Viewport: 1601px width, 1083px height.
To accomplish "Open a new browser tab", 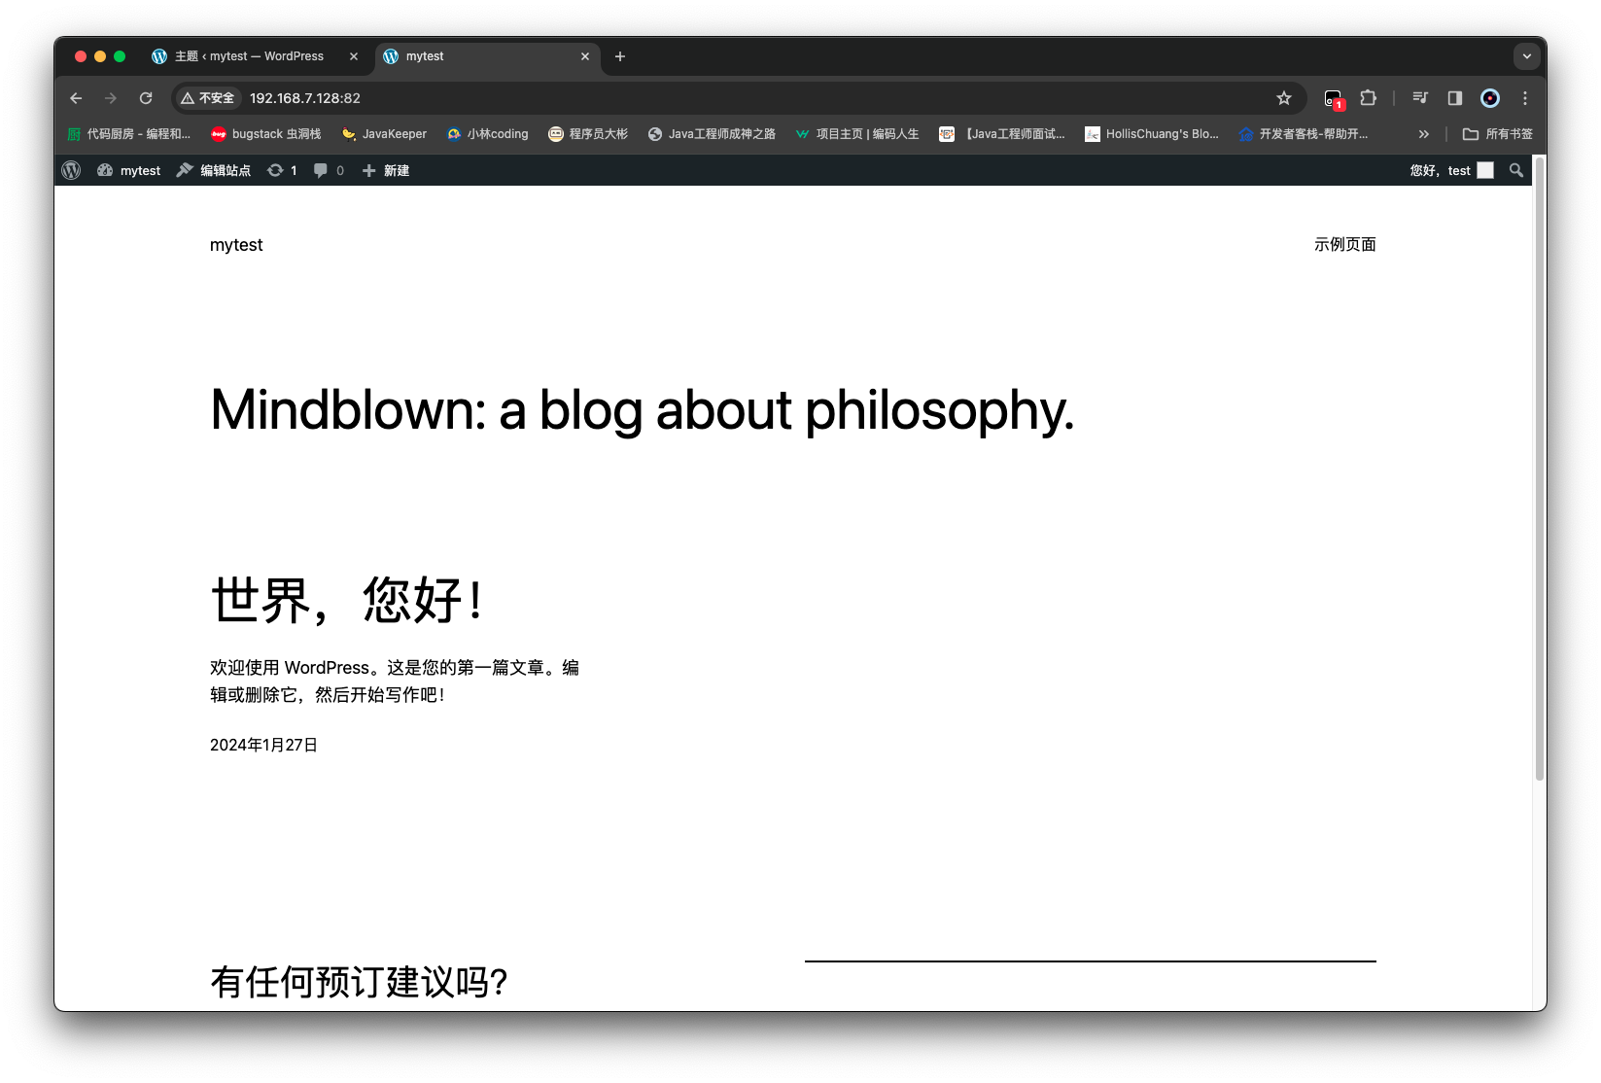I will pyautogui.click(x=620, y=56).
